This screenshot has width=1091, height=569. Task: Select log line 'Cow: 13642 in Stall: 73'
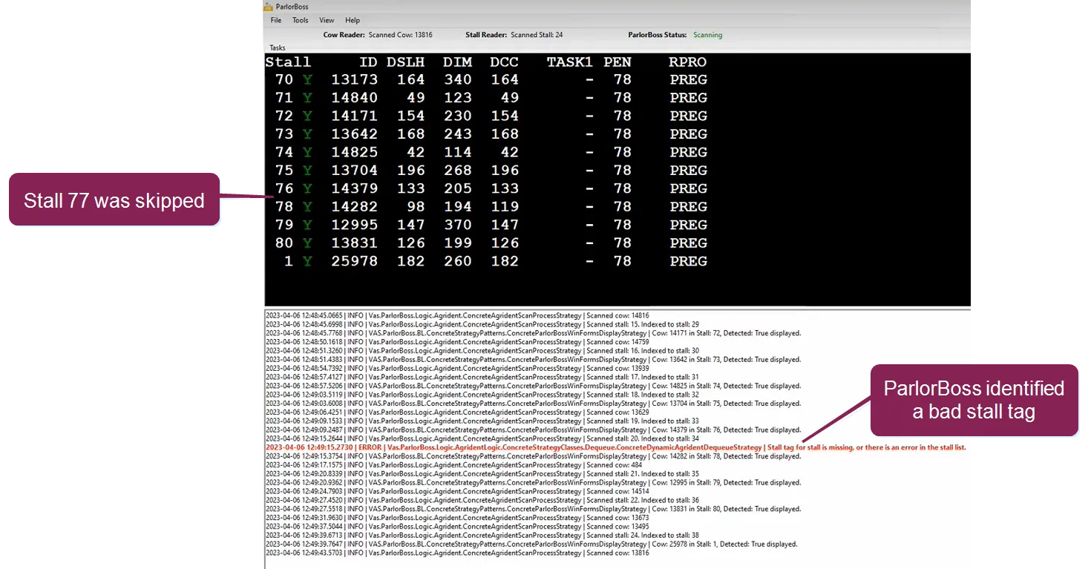click(x=533, y=360)
